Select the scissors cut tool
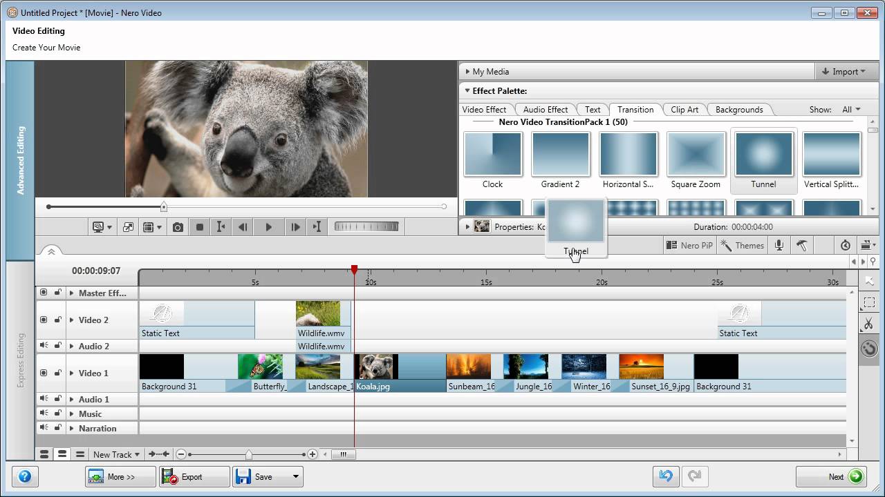Viewport: 885px width, 497px height. (869, 324)
